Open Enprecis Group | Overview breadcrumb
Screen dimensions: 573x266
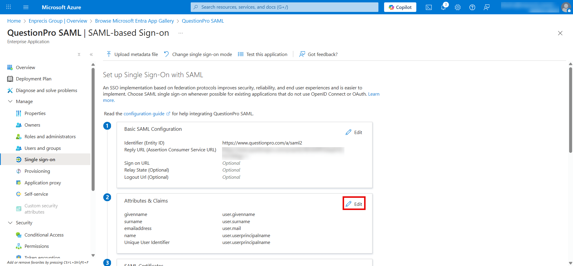point(58,21)
